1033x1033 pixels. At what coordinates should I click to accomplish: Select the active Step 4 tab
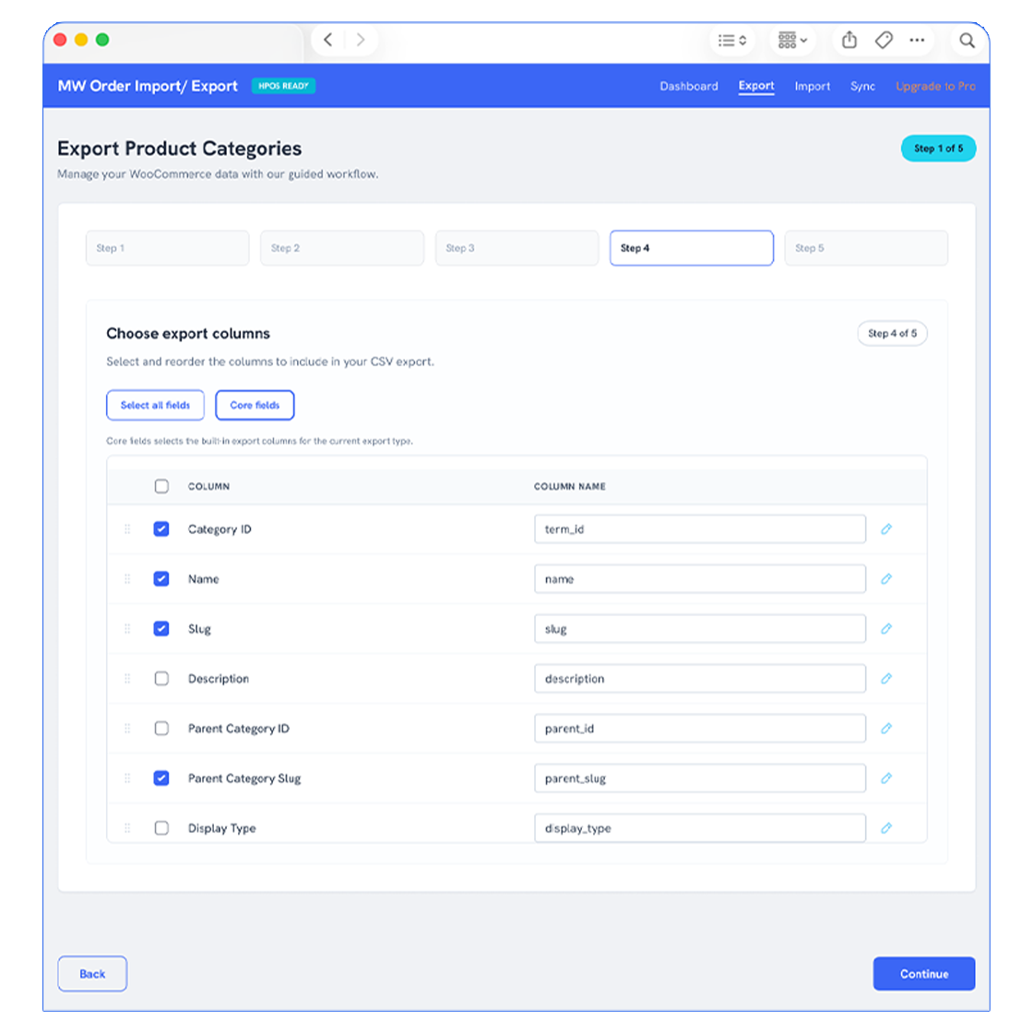691,248
